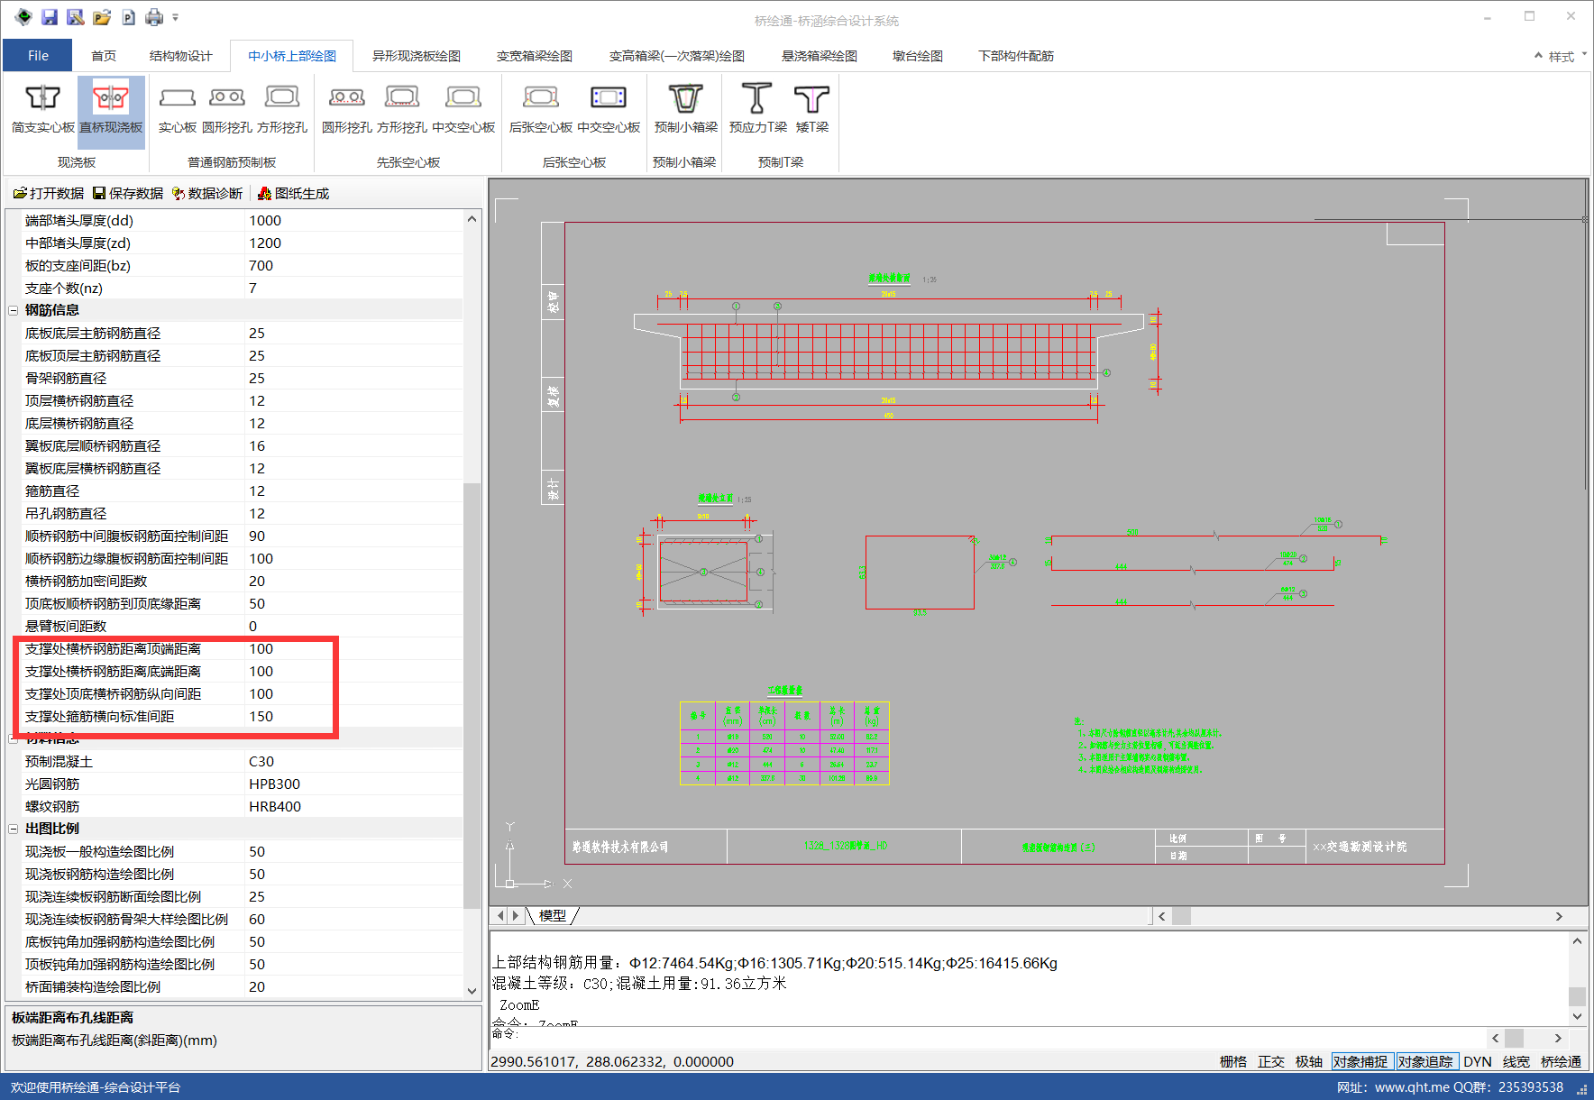Select 实心板 under 普通钢筋预制板
This screenshot has height=1100, width=1594.
177,108
